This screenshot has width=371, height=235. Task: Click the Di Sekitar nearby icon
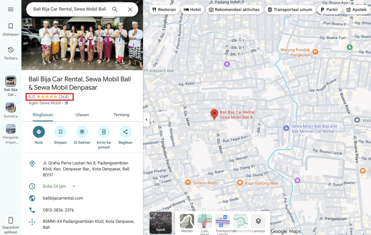click(82, 132)
